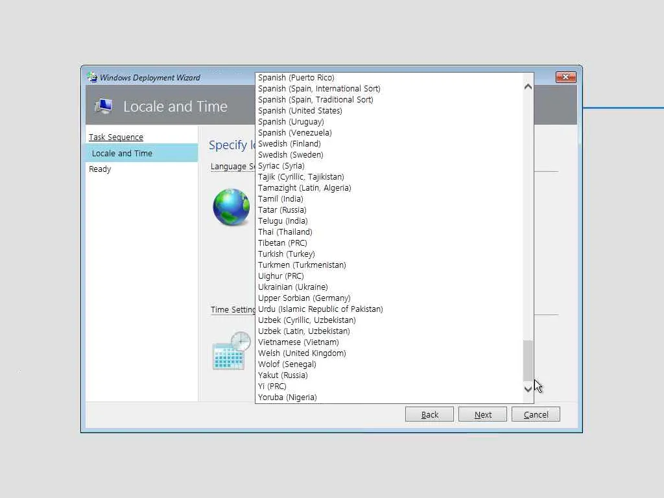Click the calendar clock time settings icon

click(231, 351)
